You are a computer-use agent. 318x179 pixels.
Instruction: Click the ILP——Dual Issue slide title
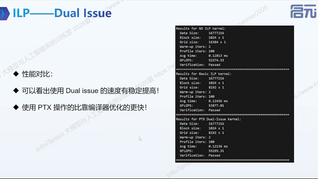click(x=62, y=13)
